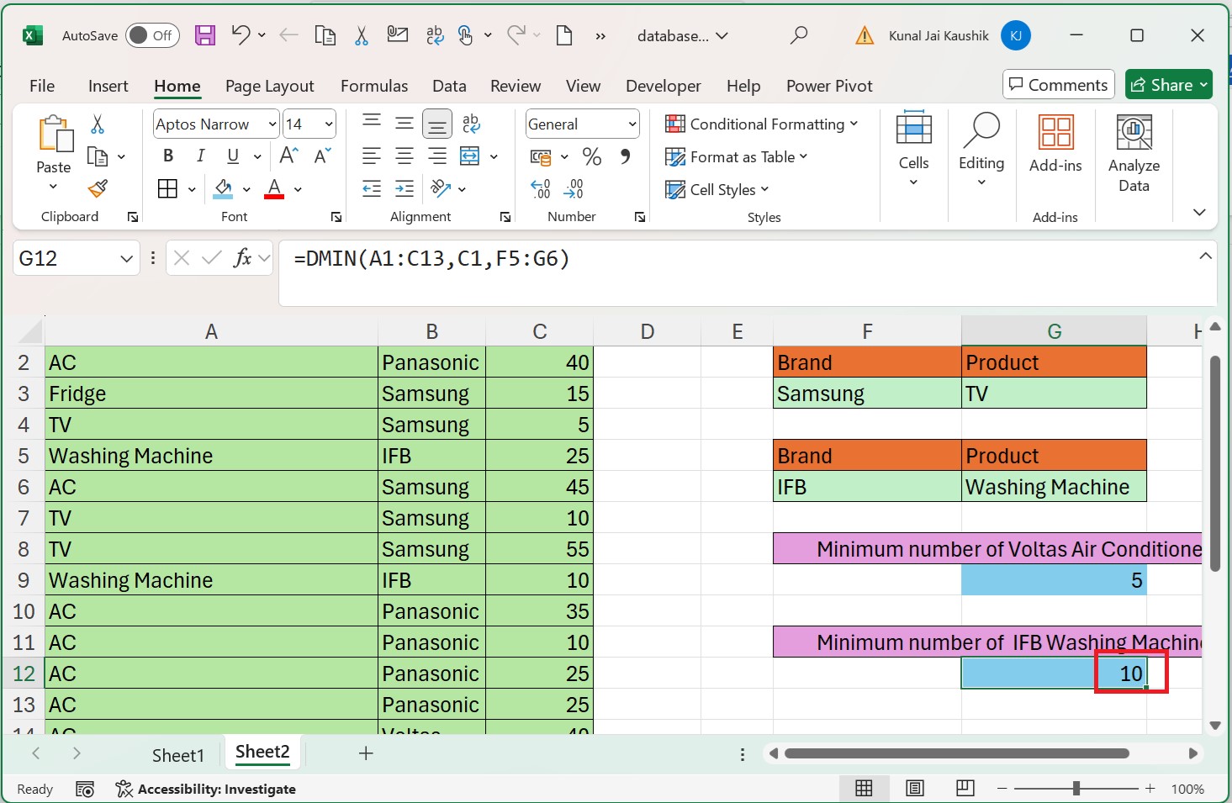This screenshot has height=803, width=1232.
Task: Select the Format Painter tool
Action: pyautogui.click(x=98, y=188)
